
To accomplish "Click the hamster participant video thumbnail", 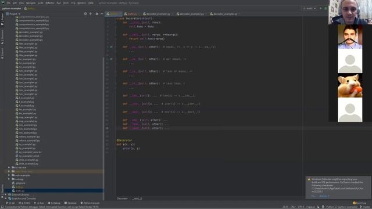I will click(350, 85).
